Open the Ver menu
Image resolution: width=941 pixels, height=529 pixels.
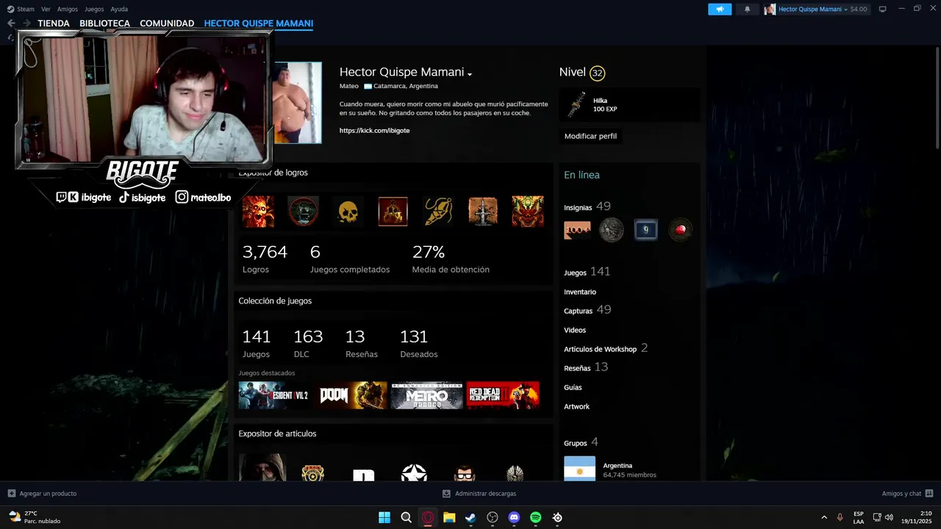tap(46, 9)
